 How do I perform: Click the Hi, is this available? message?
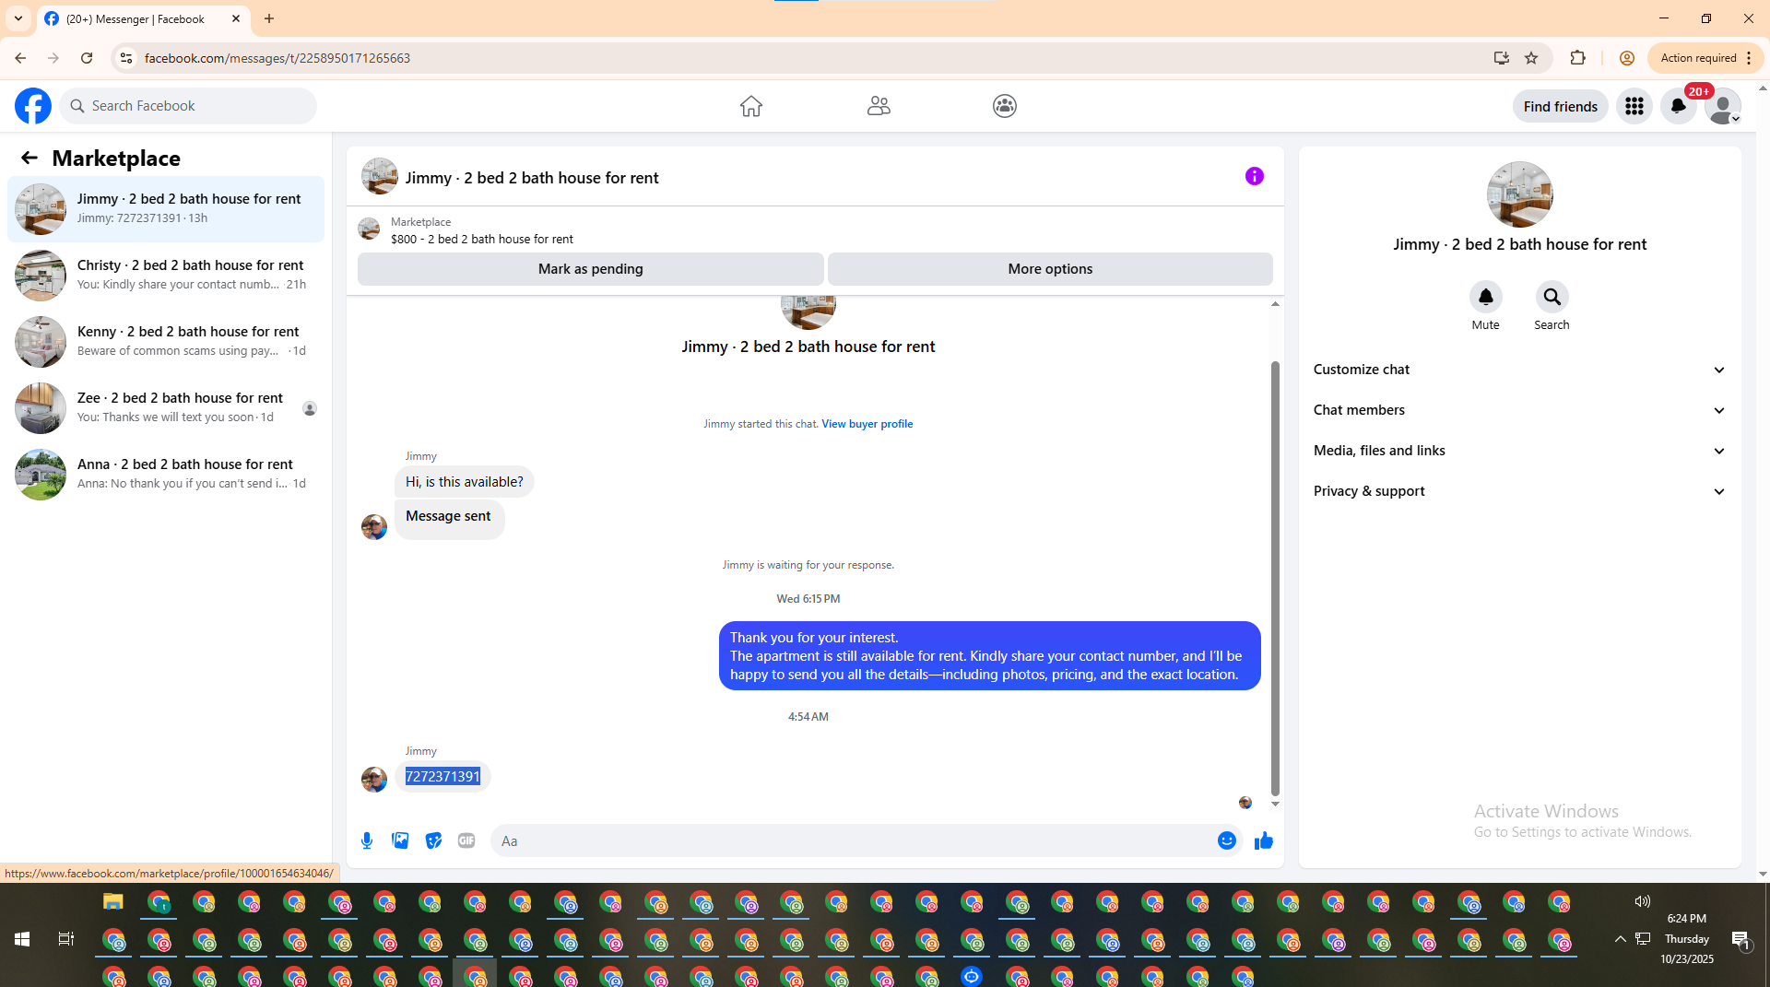pos(464,482)
